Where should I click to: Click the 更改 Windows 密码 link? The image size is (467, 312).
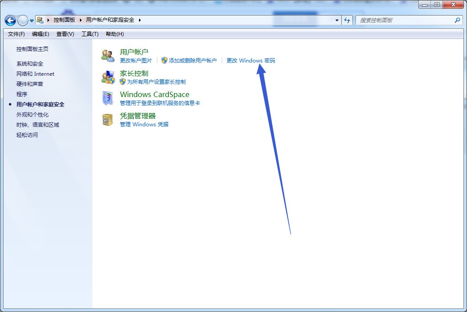click(x=251, y=61)
